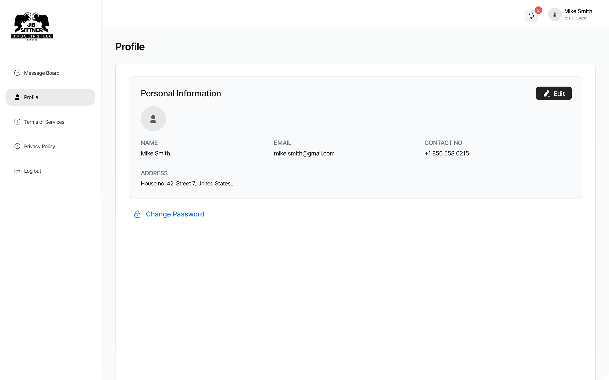Screen dimensions: 609x380
Task: Click the Log out arrow icon
Action: 17,171
